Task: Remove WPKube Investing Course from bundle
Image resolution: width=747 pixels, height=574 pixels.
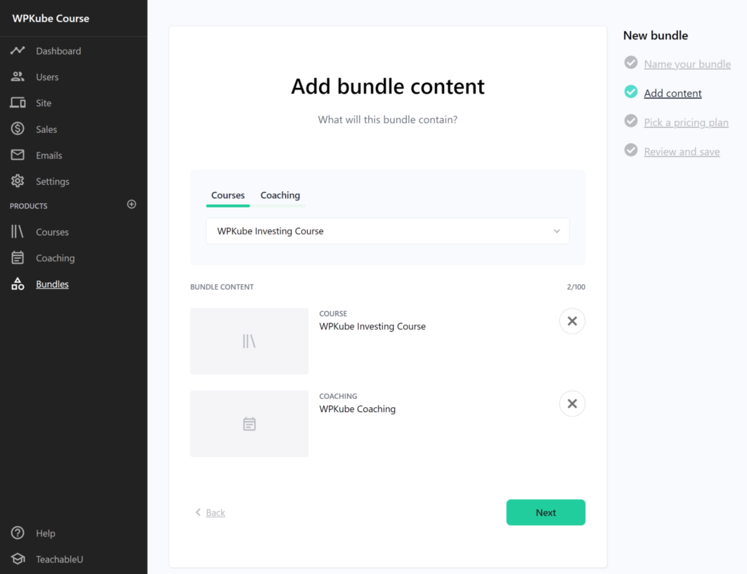Action: [x=572, y=321]
